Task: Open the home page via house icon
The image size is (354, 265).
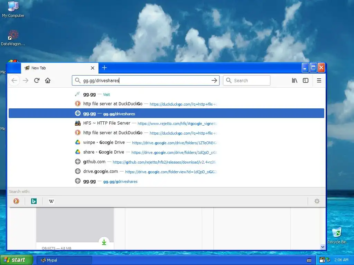Action: pyautogui.click(x=48, y=80)
